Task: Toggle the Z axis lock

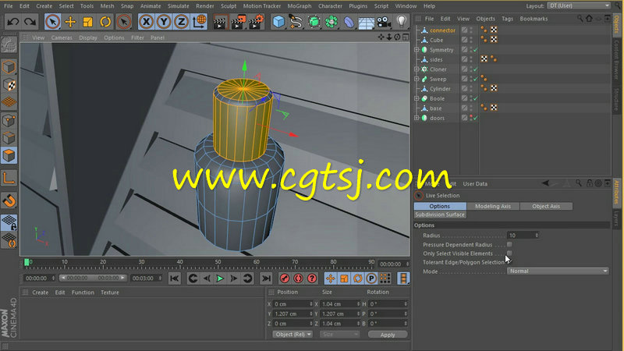Action: click(x=181, y=22)
